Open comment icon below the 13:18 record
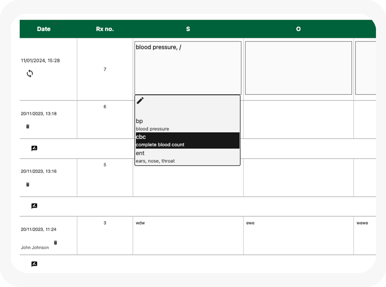Screen dimensions: 386x287 [x=34, y=148]
